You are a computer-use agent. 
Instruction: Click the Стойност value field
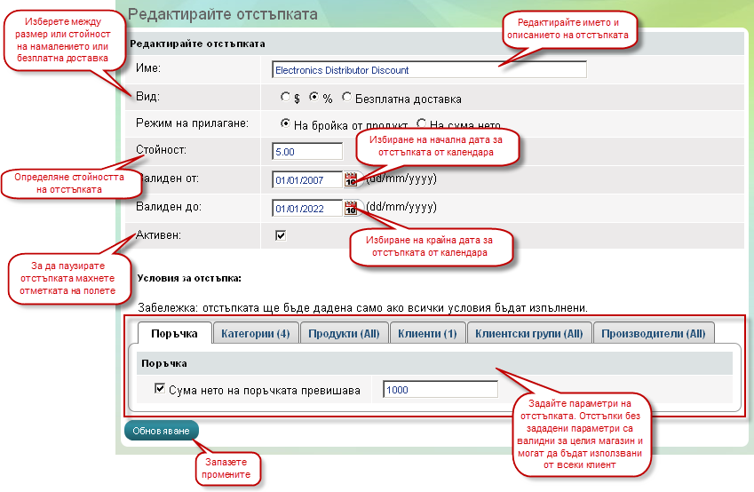point(307,152)
